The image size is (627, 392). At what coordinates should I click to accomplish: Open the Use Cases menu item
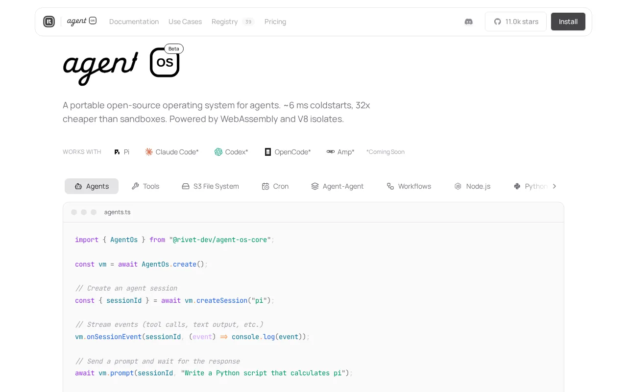(185, 22)
